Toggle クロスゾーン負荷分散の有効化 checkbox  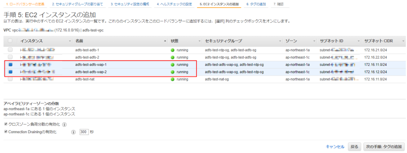coord(6,124)
